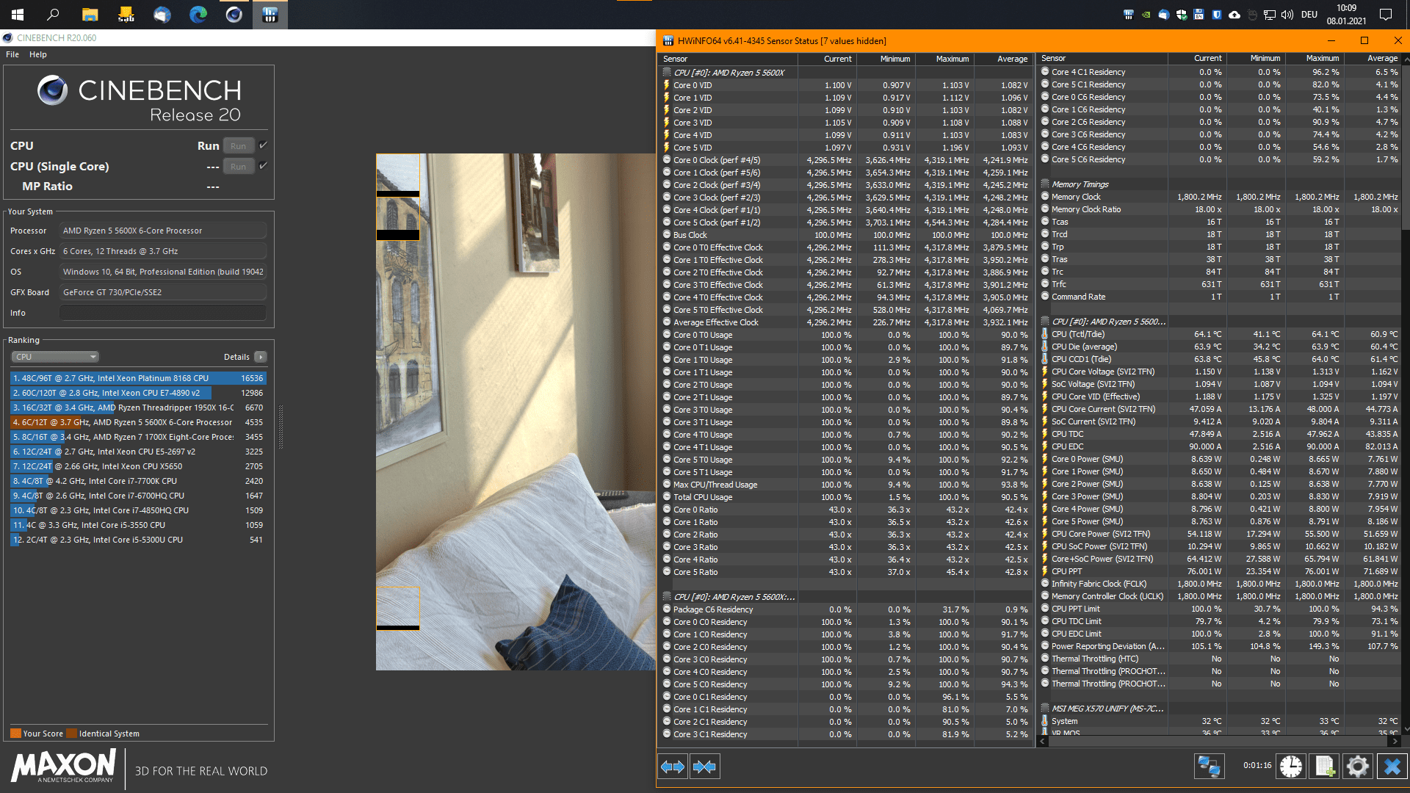This screenshot has width=1410, height=793.
Task: Click the shrink columns arrows icon in HWiNFO
Action: pyautogui.click(x=704, y=767)
